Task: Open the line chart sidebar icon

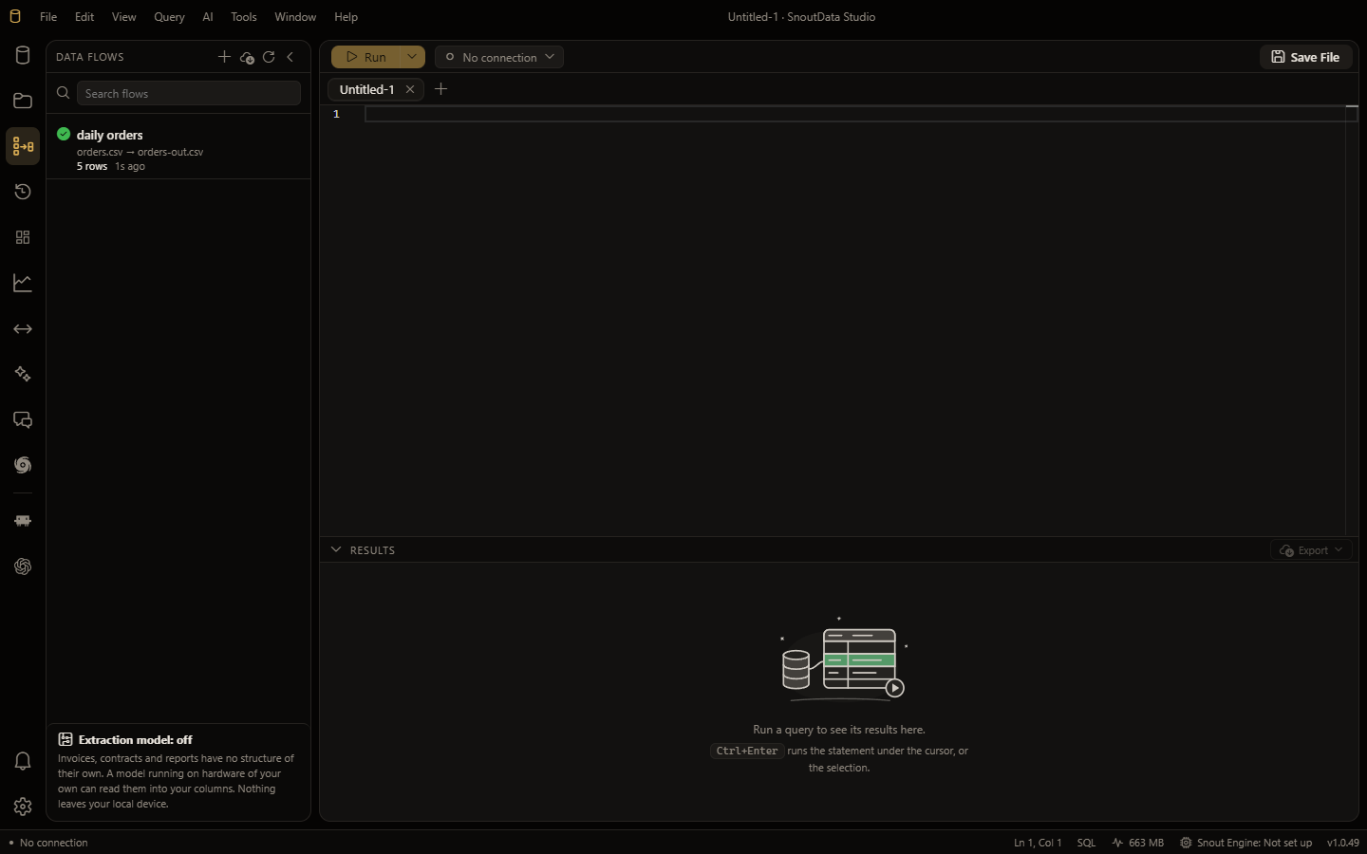Action: point(23,283)
